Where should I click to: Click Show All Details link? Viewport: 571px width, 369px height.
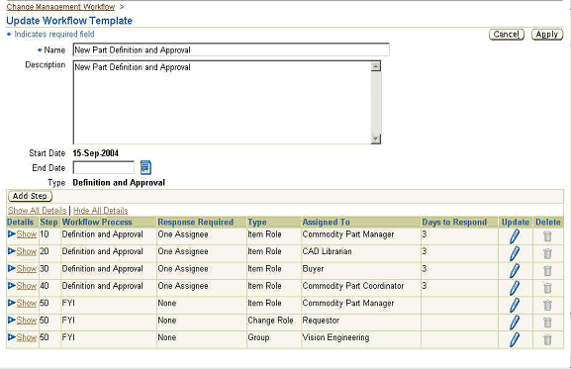click(x=38, y=211)
